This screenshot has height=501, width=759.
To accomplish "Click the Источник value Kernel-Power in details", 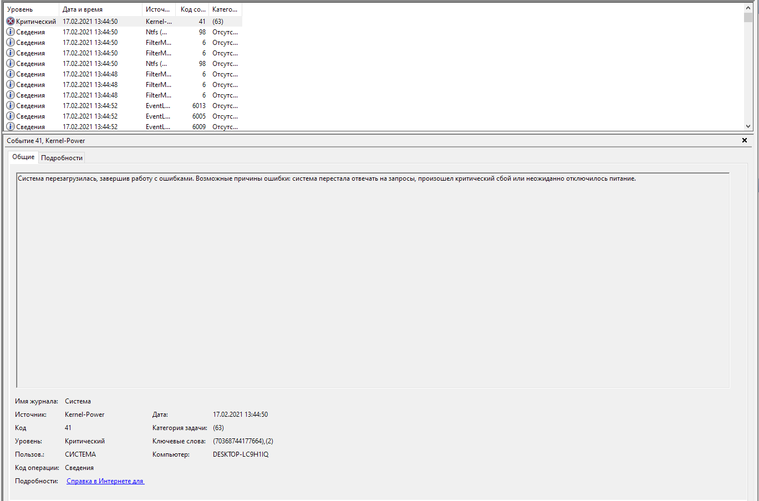I will (x=84, y=415).
